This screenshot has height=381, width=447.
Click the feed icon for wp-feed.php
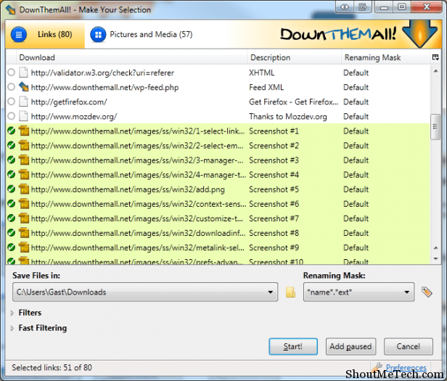(23, 87)
